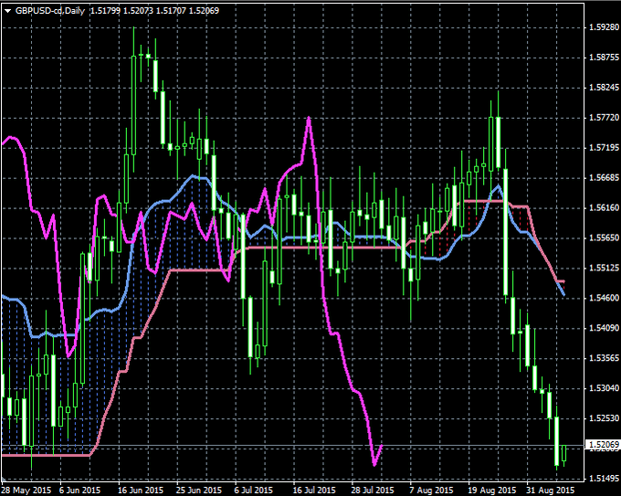Click the 1.51495 price axis label
The image size is (621, 496).
point(601,478)
